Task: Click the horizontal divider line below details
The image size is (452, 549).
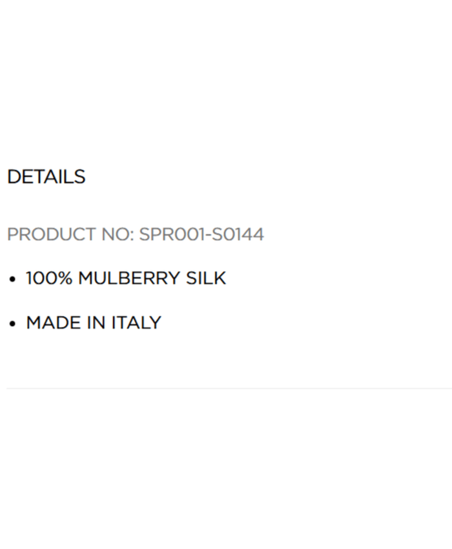Action: click(x=226, y=389)
